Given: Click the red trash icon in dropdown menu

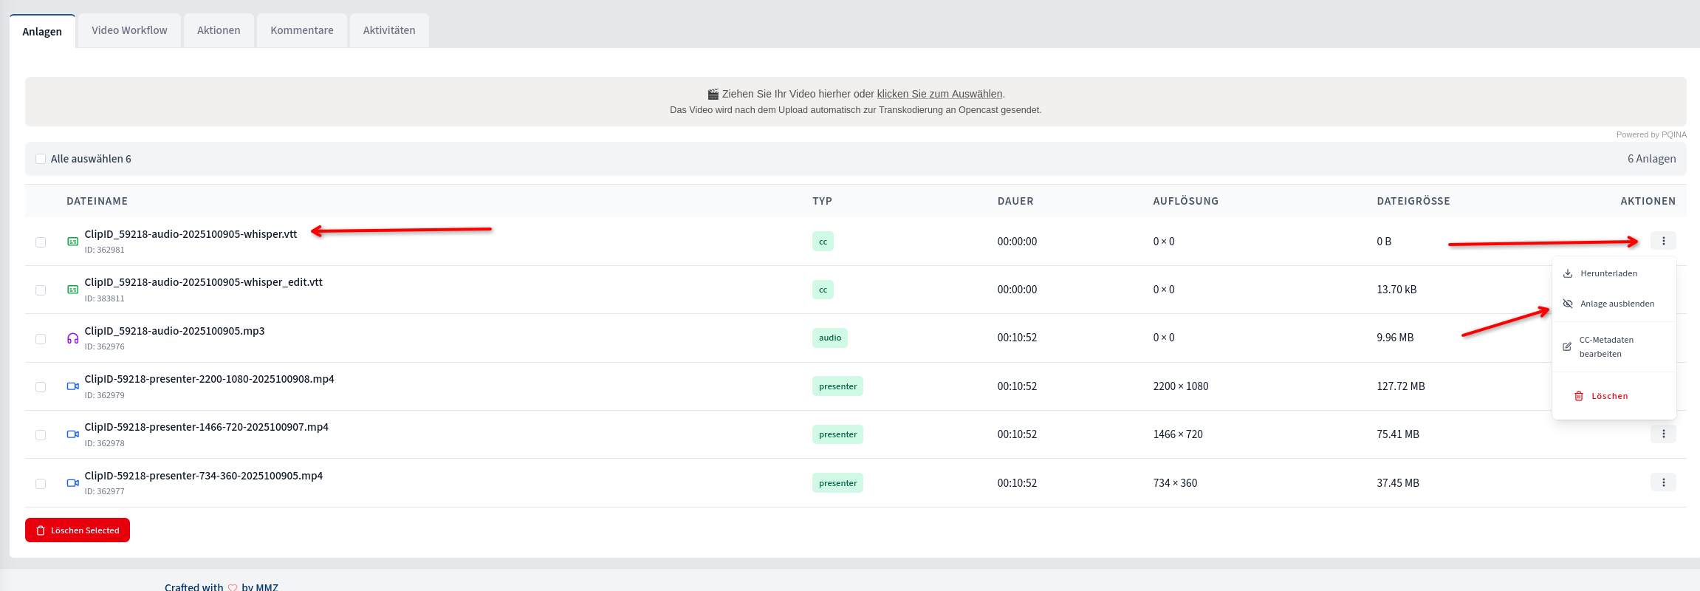Looking at the screenshot, I should pyautogui.click(x=1579, y=396).
